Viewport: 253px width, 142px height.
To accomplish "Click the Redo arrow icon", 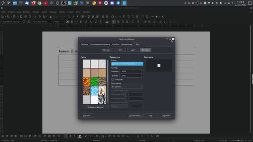I will (x=62, y=17).
